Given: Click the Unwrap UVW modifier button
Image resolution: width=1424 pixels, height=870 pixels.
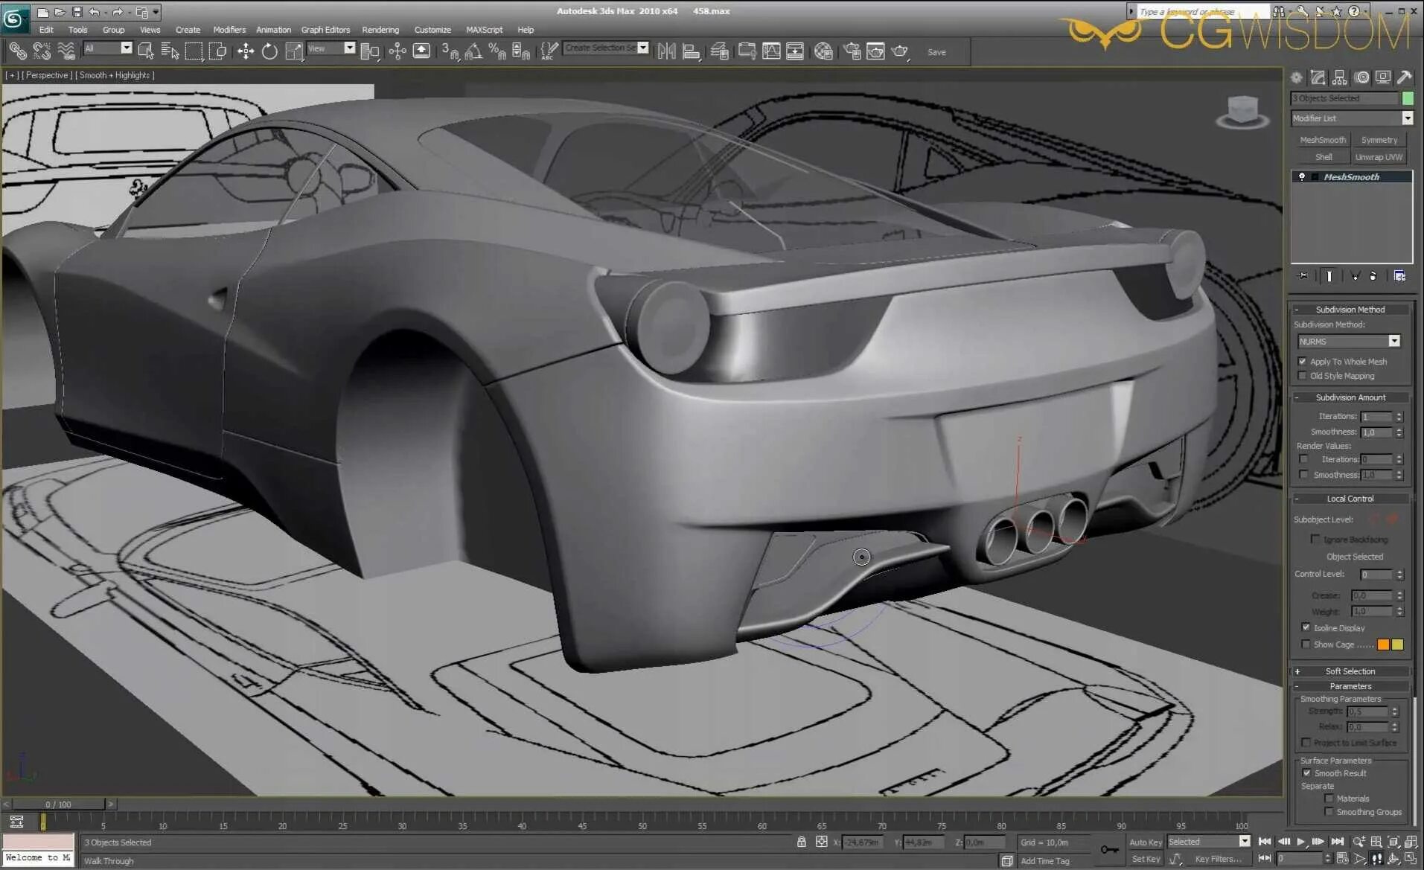Looking at the screenshot, I should [1379, 157].
